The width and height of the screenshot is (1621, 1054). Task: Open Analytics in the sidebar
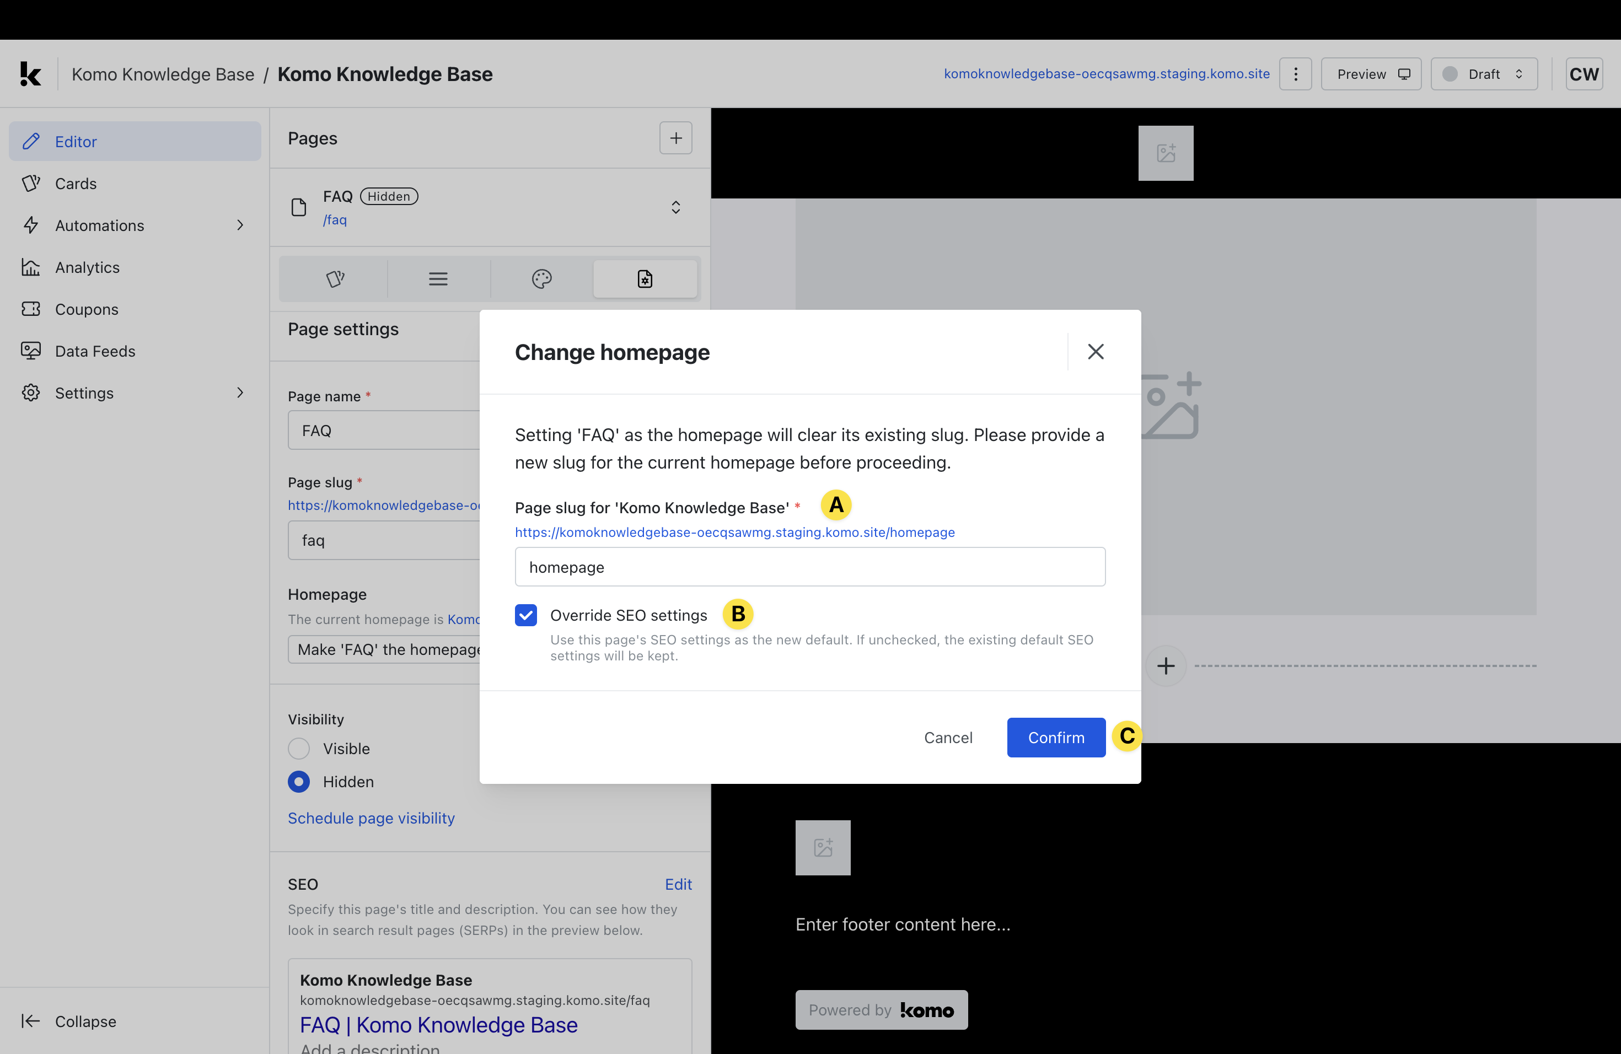(x=87, y=267)
